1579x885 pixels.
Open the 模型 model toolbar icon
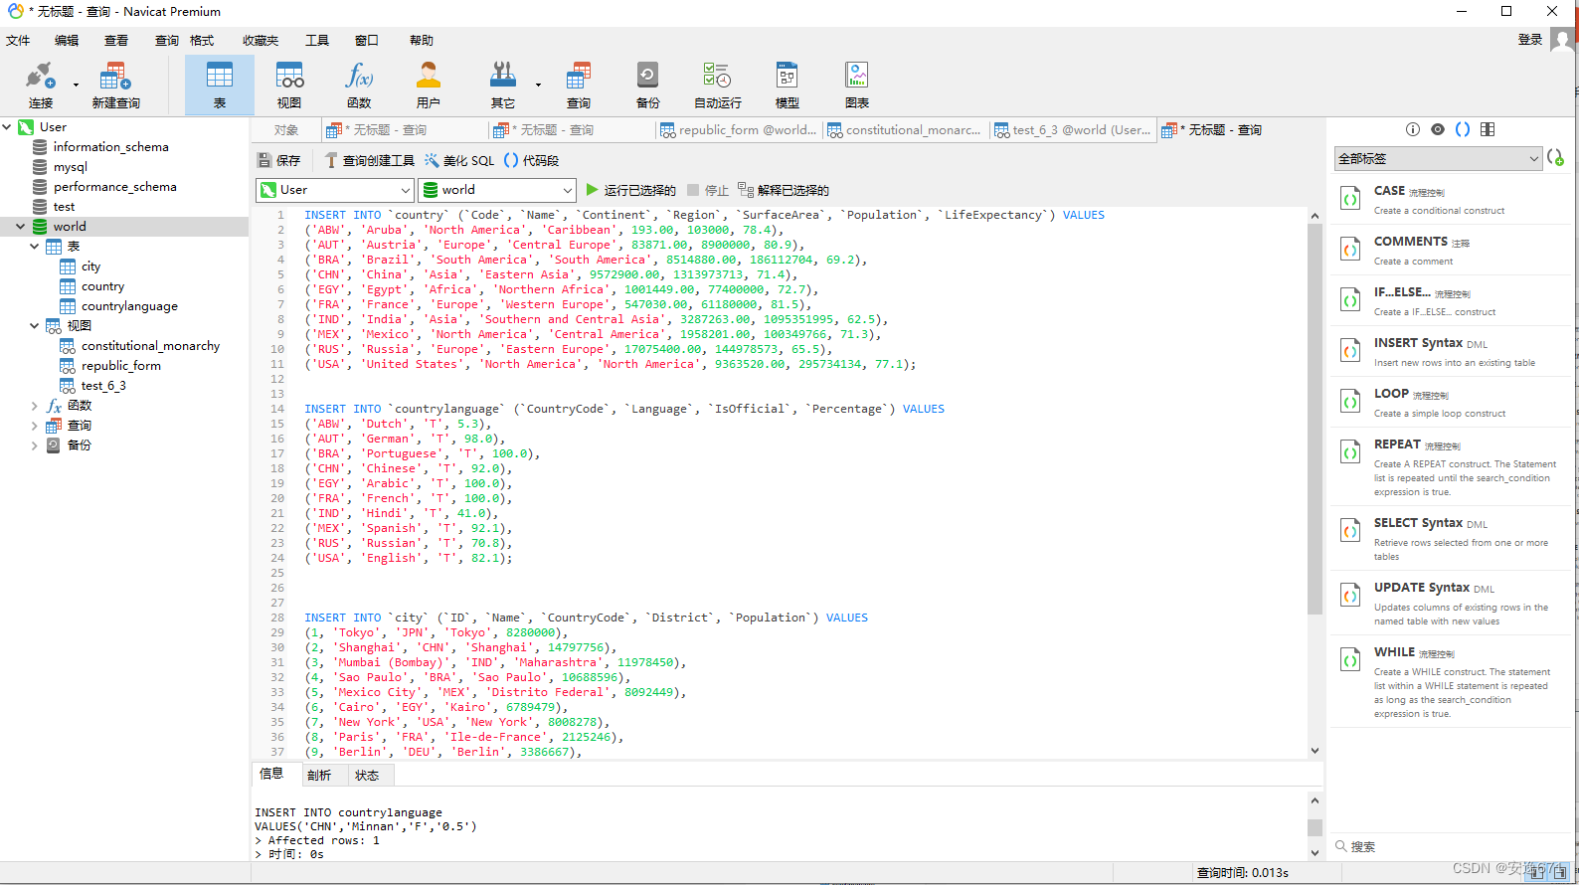point(788,85)
